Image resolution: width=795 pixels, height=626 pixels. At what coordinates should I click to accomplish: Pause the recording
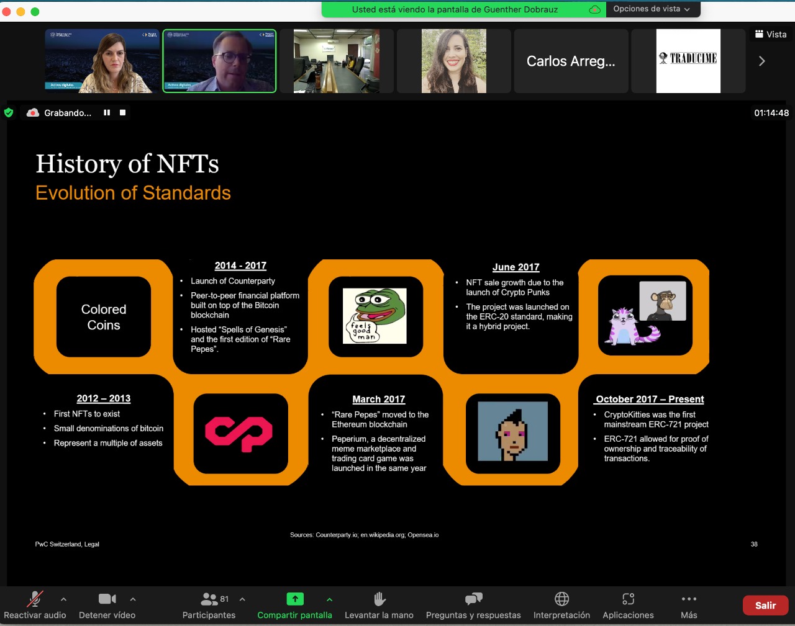point(107,113)
